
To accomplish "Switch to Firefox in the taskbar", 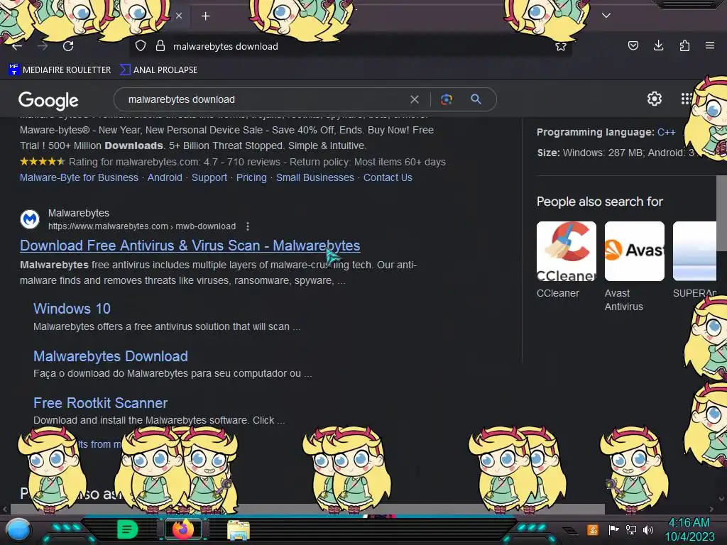I will (x=183, y=529).
